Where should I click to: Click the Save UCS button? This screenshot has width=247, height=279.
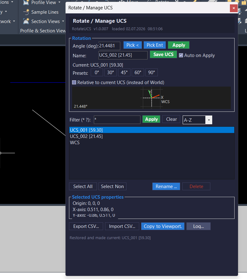coord(163,54)
